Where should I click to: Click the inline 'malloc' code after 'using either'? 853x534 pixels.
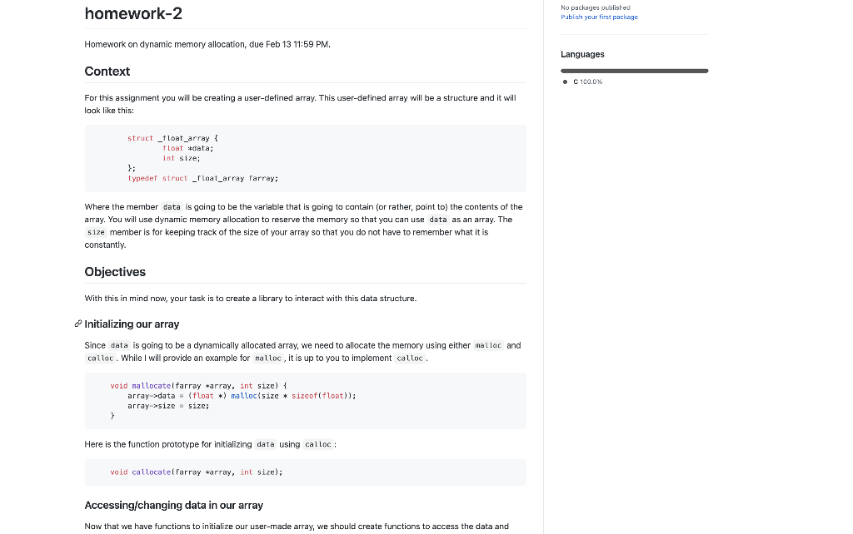click(x=488, y=345)
